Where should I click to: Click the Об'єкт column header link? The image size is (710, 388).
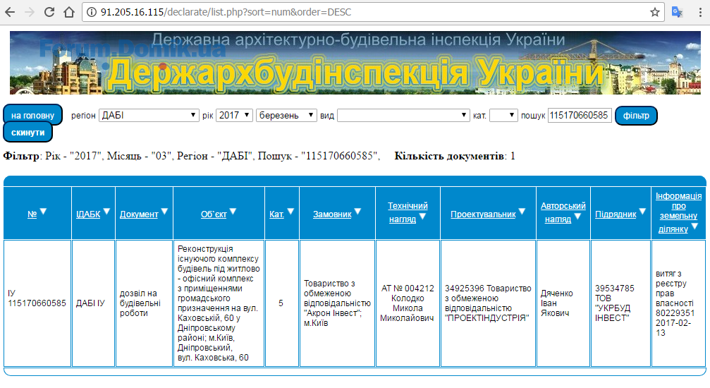pos(214,214)
